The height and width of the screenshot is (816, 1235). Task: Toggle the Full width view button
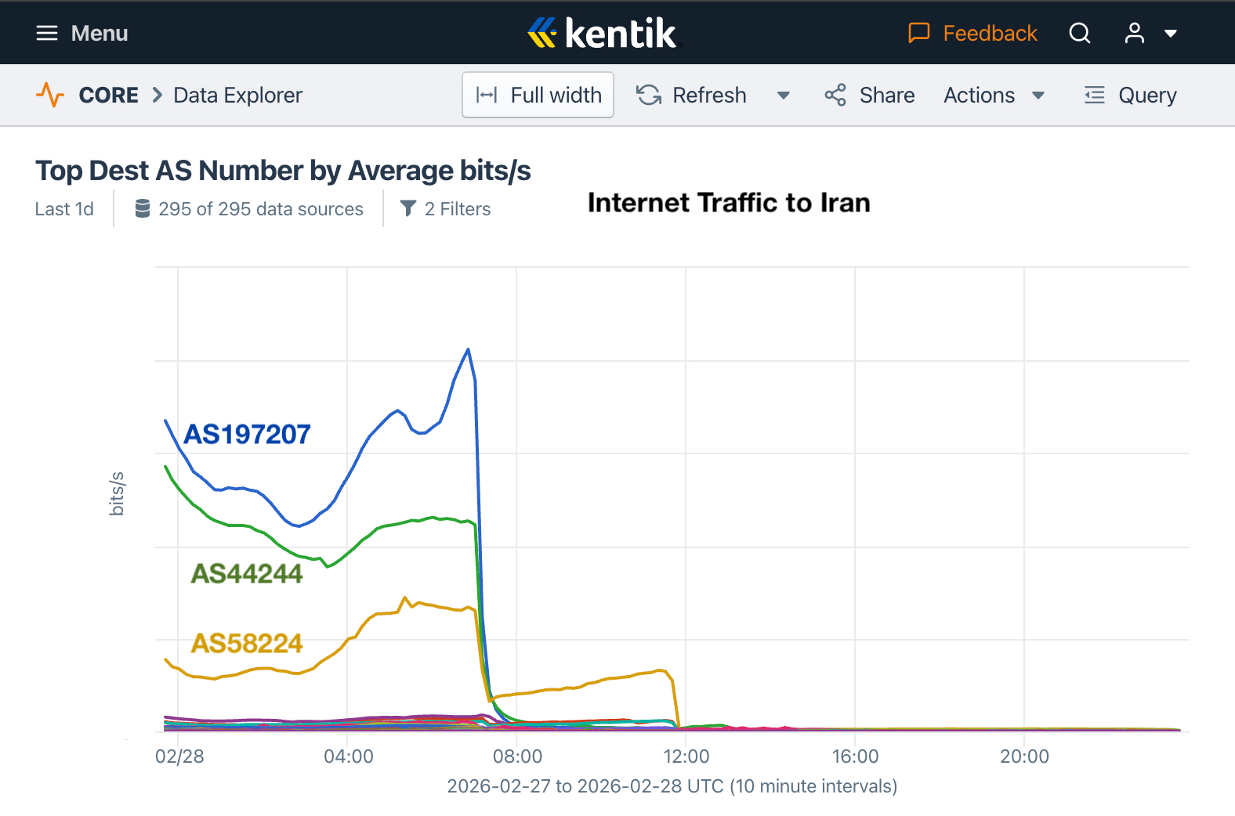pos(538,95)
